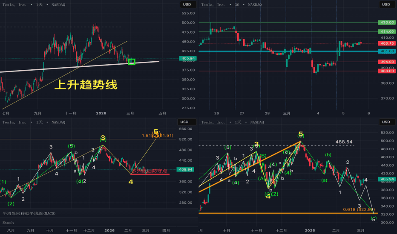397x234 pixels.
Task: Click MACD chart's Tesla 1天 NASDAQ title
Action: pos(34,122)
